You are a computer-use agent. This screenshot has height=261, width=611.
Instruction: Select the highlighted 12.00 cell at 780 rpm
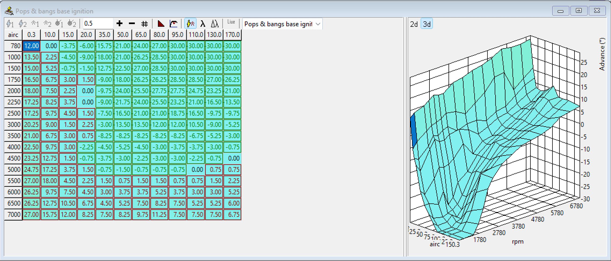coord(31,46)
